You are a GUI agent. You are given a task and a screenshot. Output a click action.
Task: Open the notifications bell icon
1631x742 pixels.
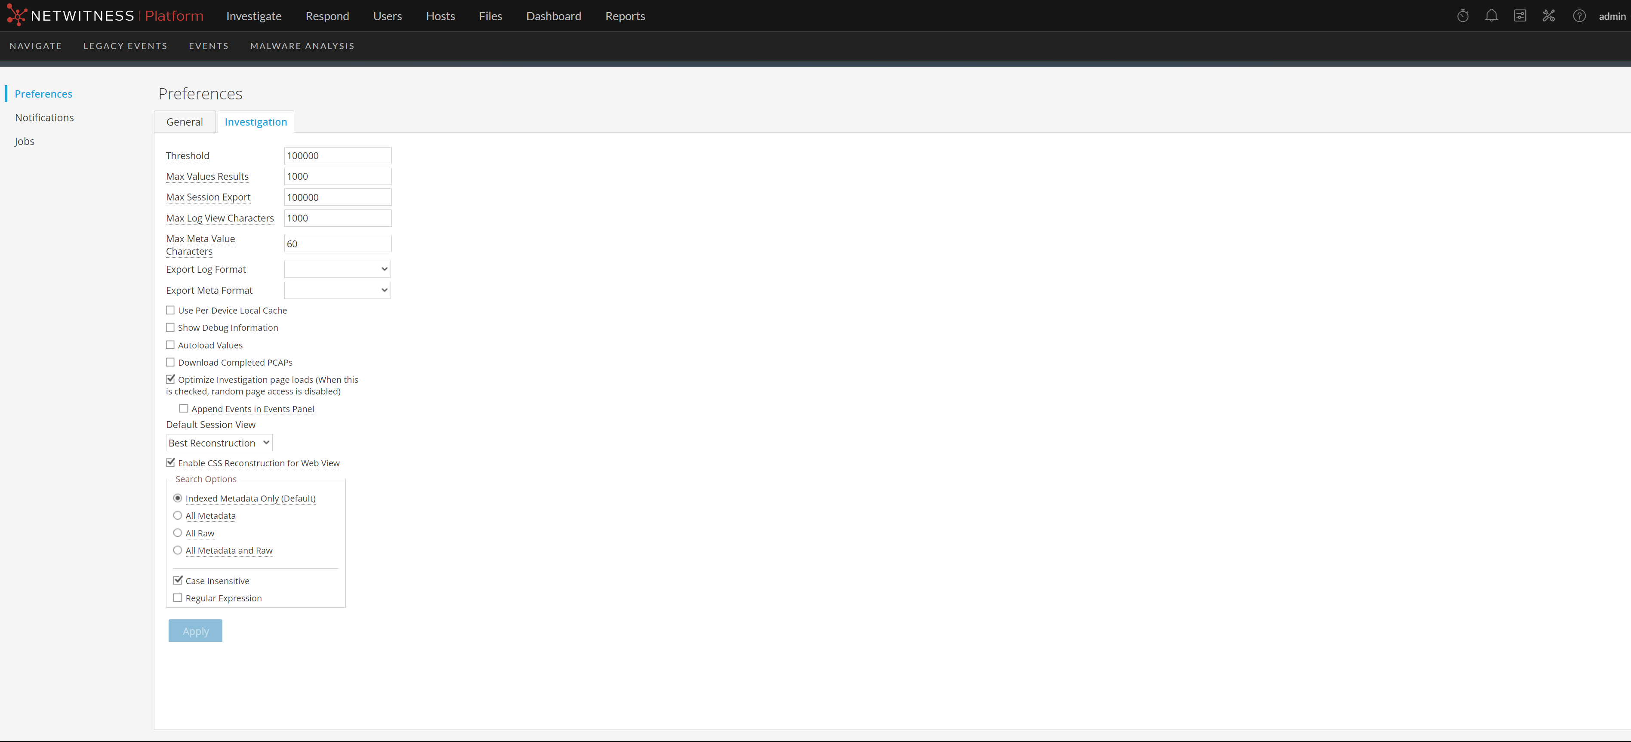(x=1491, y=16)
